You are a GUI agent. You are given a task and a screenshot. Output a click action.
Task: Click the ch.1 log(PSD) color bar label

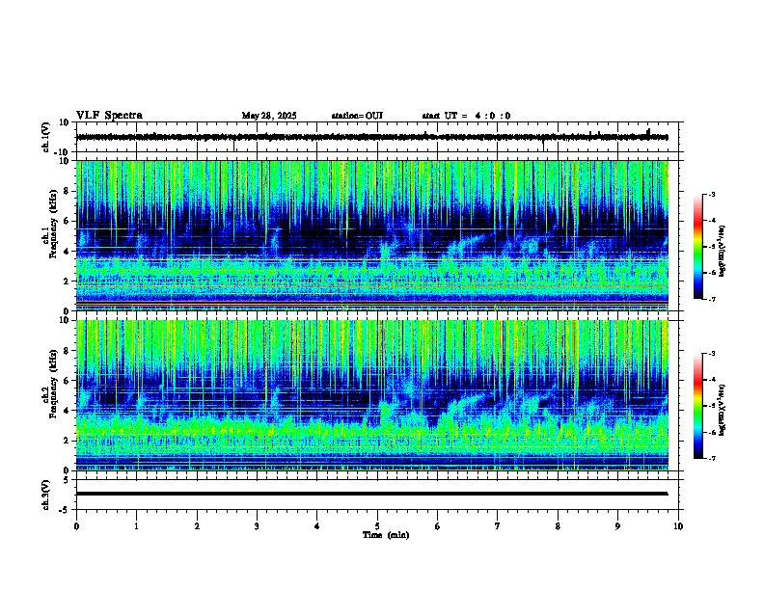pyautogui.click(x=723, y=252)
